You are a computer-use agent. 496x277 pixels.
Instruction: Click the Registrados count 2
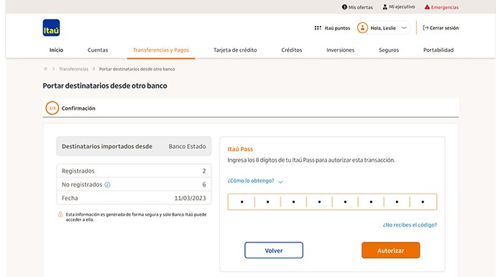[204, 171]
